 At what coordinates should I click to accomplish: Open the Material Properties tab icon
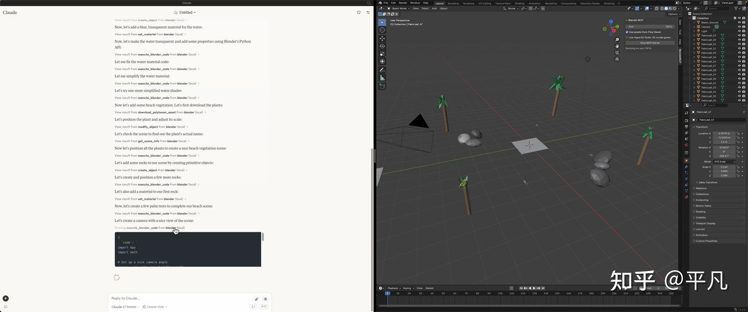point(687,195)
